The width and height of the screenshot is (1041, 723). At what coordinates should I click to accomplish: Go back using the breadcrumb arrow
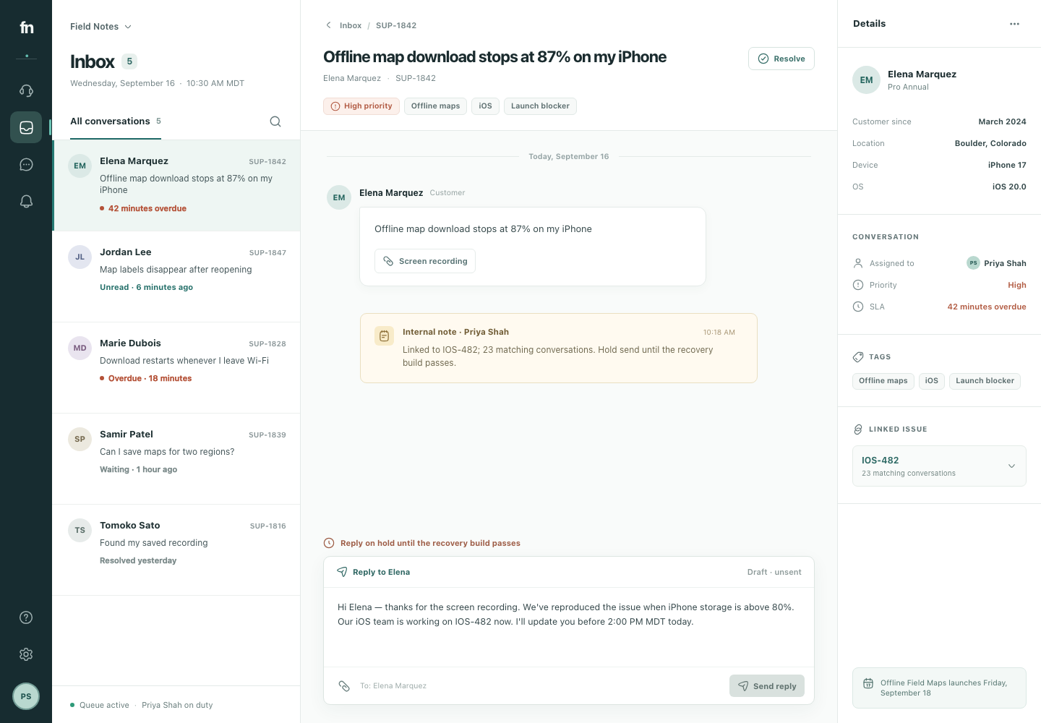coord(328,25)
